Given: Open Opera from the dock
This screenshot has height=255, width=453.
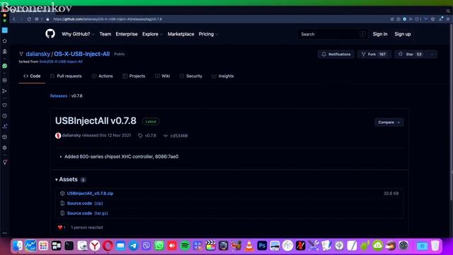Looking at the screenshot, I should point(108,246).
